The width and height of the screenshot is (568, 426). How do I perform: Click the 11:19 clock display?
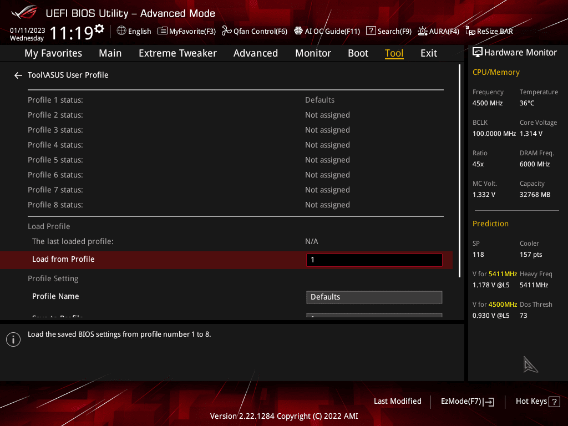[x=72, y=33]
